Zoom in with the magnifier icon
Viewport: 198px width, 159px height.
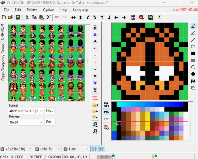coord(95,125)
